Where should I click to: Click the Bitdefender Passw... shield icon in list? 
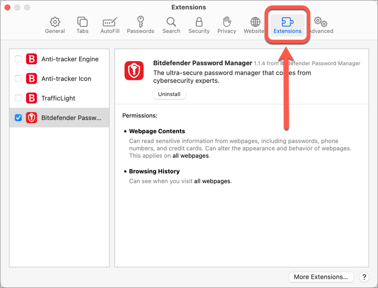coord(31,118)
